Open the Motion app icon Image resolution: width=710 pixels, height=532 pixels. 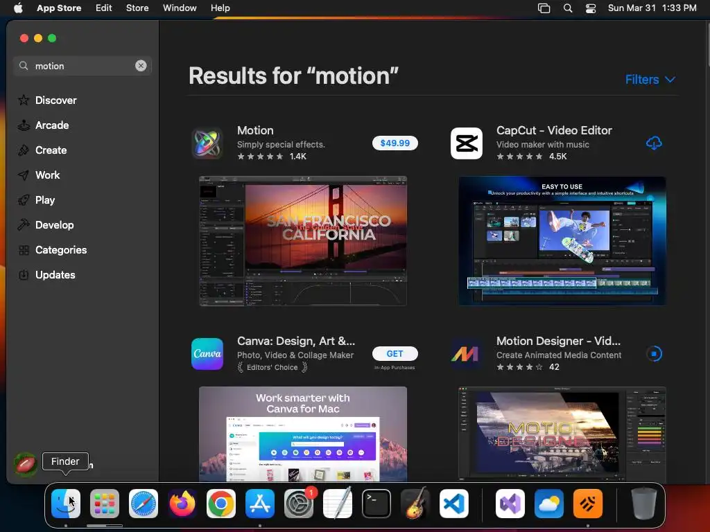[x=207, y=143]
